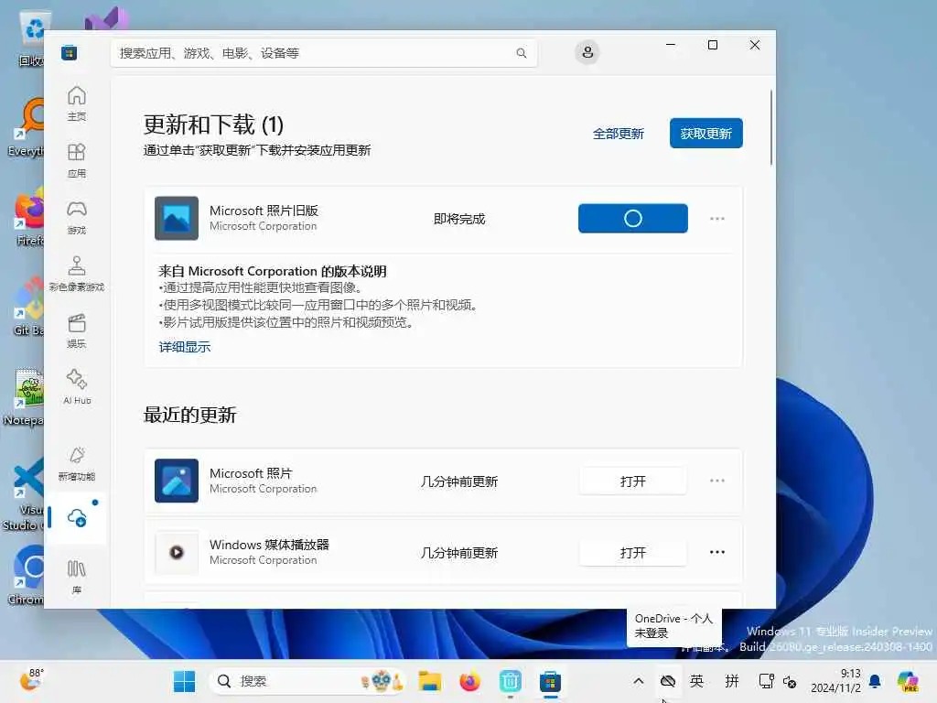Screen dimensions: 937x703
Task: Click the OneDrive tray icon
Action: click(x=667, y=681)
